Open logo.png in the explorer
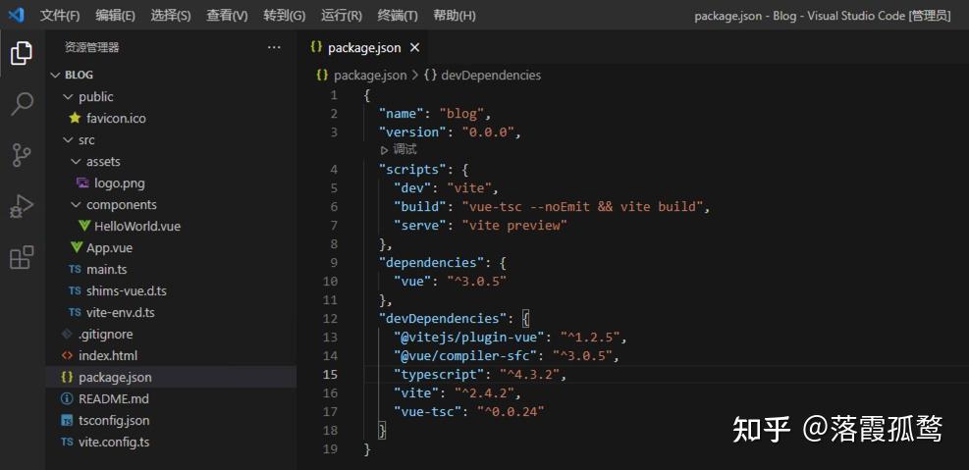The height and width of the screenshot is (470, 969). [x=120, y=183]
